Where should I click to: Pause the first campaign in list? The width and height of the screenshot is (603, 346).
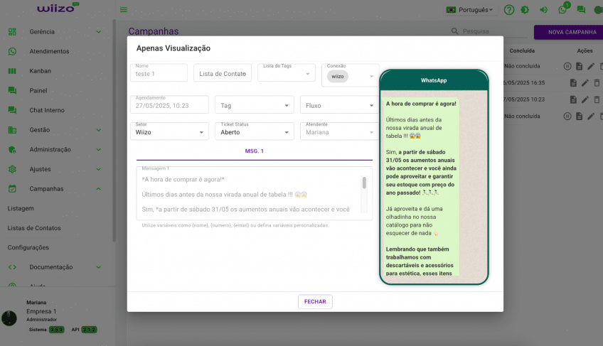[x=567, y=66]
